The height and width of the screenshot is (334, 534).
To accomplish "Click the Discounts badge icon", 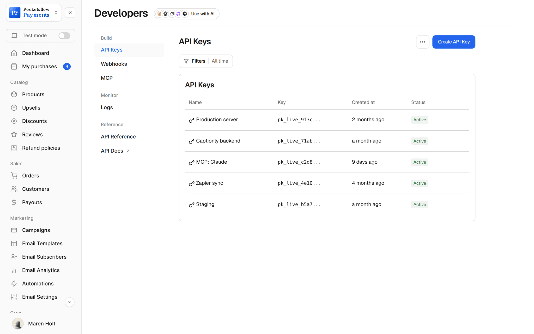I will click(x=14, y=121).
